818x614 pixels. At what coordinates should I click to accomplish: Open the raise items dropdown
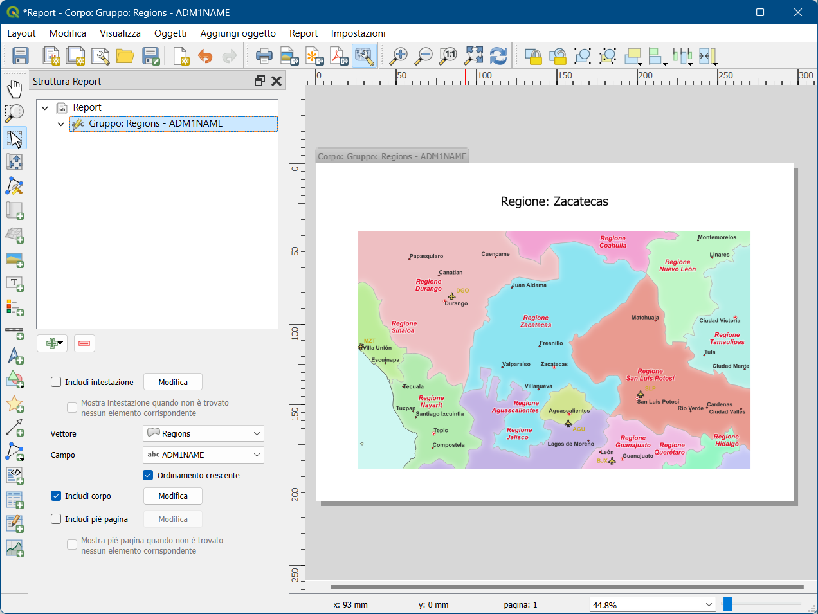click(x=634, y=56)
